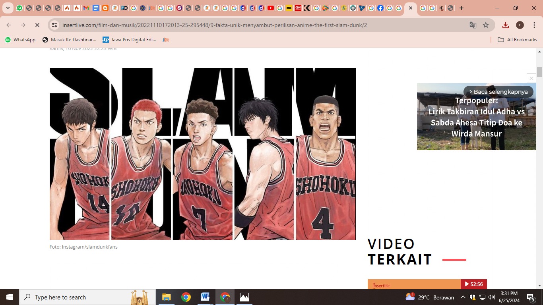Switch to the IMDb tab
This screenshot has width=543, height=305.
[x=289, y=8]
